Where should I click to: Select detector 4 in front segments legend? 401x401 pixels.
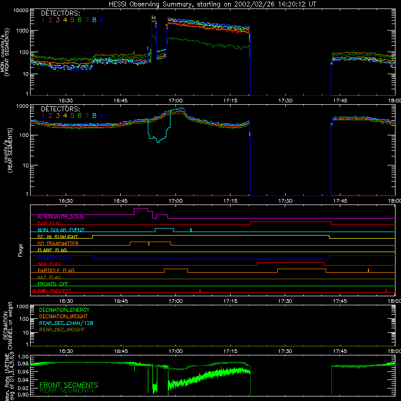[65, 20]
